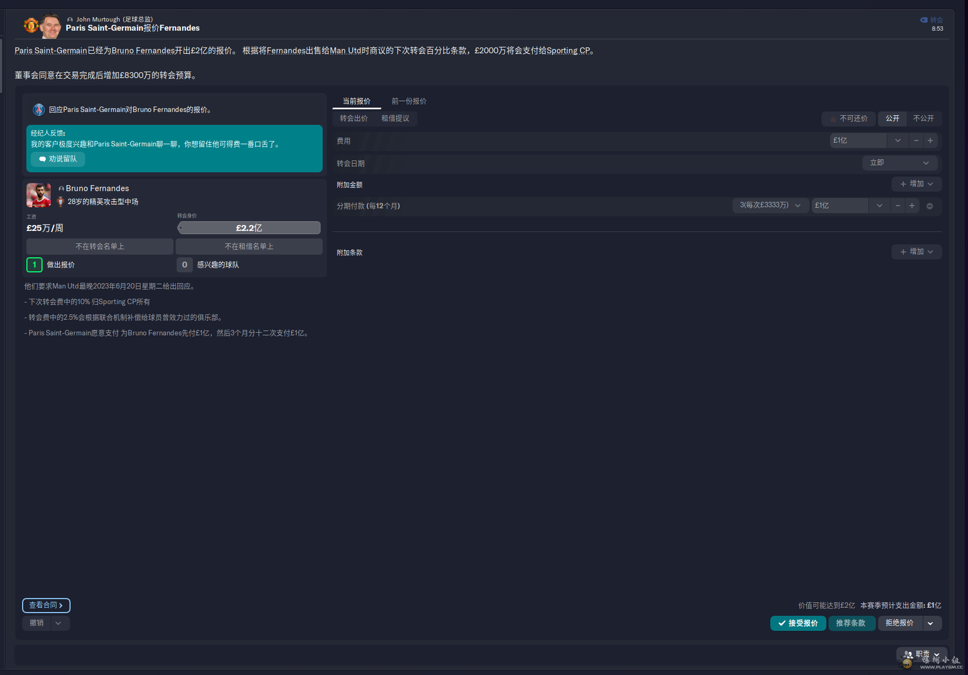968x675 pixels.
Task: Click the 转会 category tag icon
Action: coord(924,20)
